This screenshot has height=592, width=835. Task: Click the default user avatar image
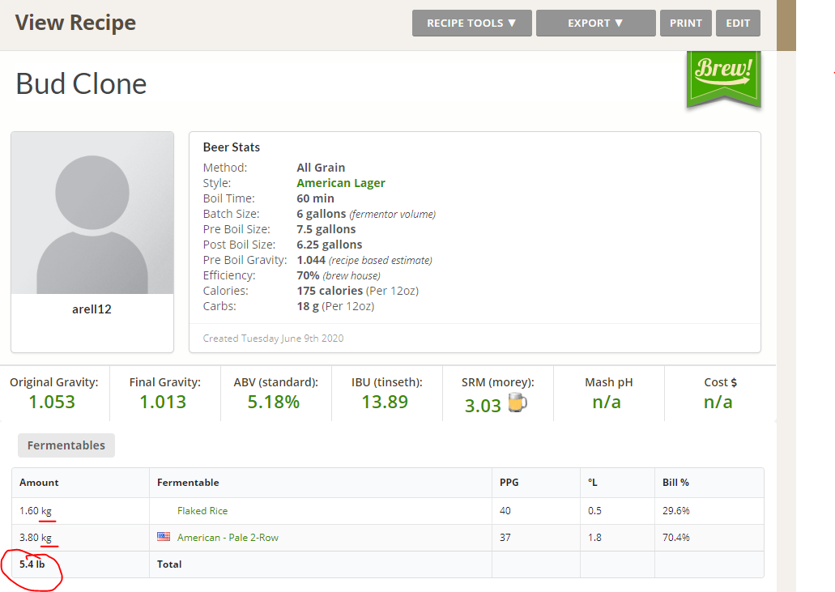(x=92, y=213)
